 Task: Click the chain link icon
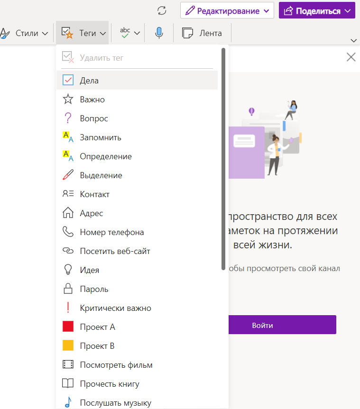[68, 251]
